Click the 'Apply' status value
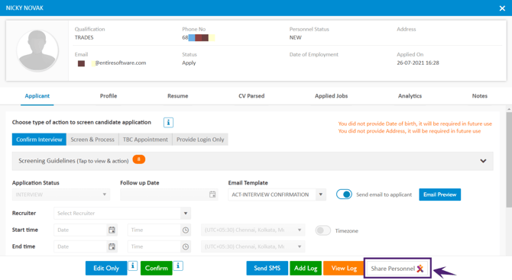The image size is (512, 280). (189, 63)
